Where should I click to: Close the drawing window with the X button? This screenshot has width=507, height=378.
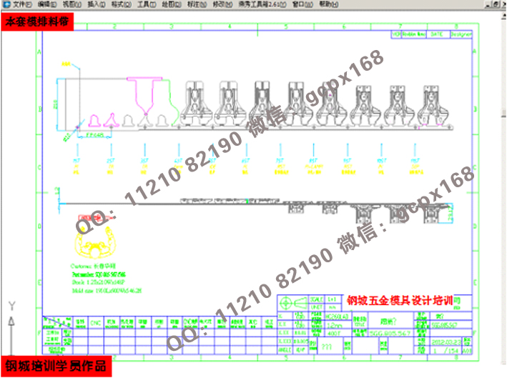click(501, 4)
